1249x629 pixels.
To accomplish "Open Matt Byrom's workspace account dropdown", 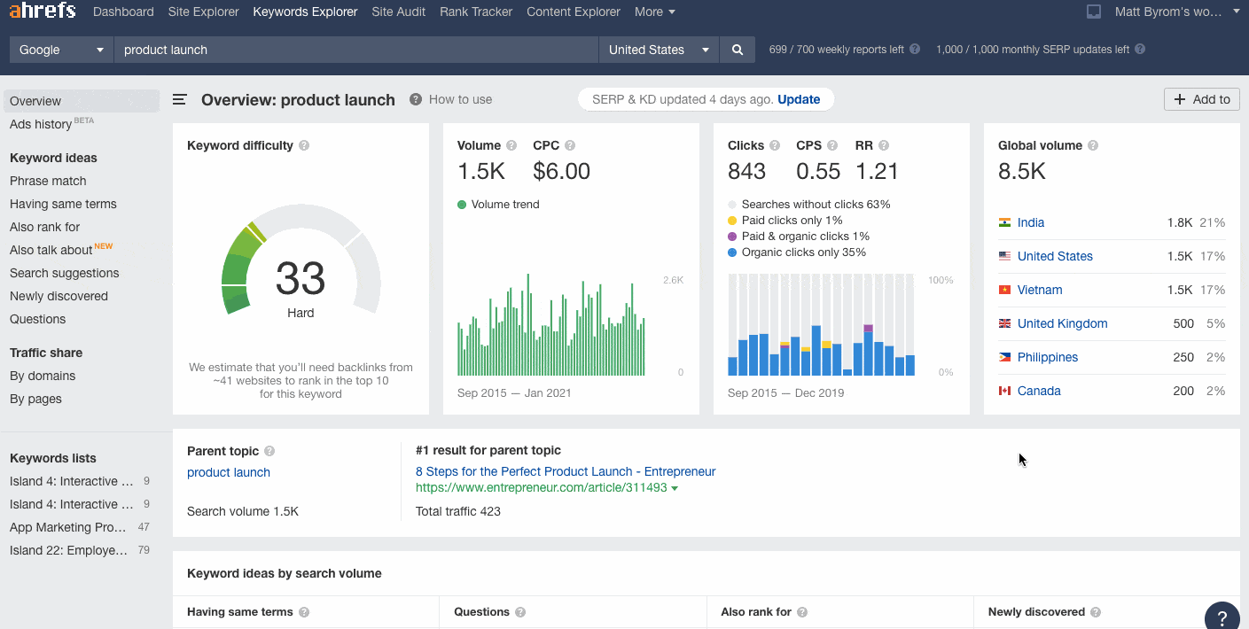I will 1178,12.
